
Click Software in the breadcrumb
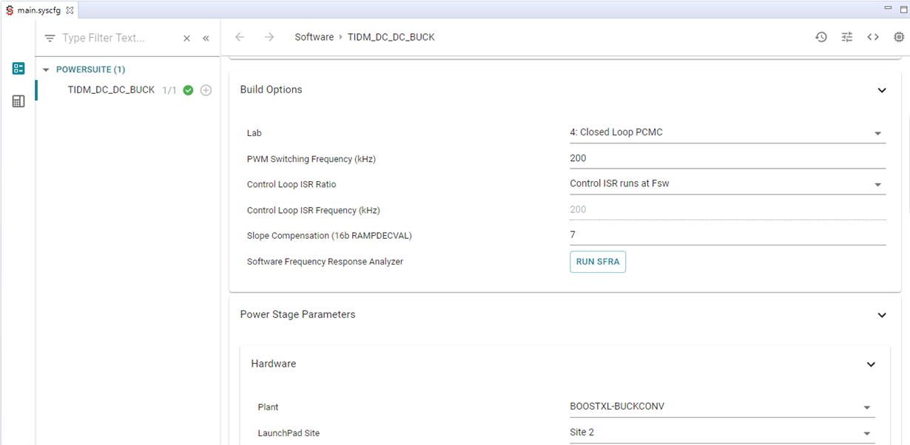pos(314,37)
